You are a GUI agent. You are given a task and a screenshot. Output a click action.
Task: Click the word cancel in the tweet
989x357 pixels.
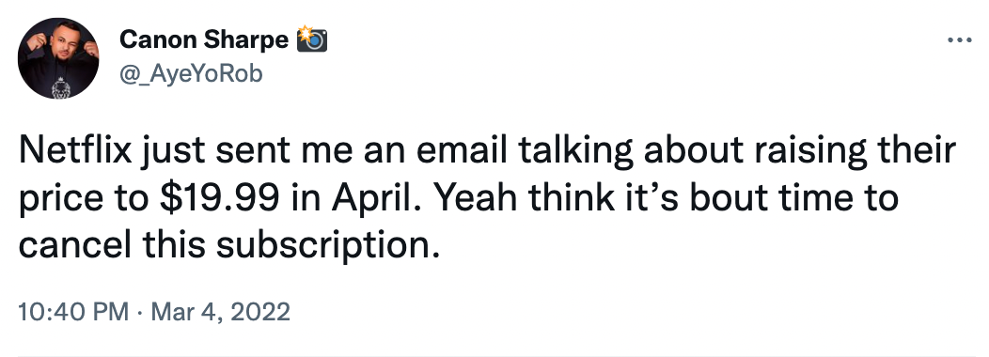(x=76, y=245)
